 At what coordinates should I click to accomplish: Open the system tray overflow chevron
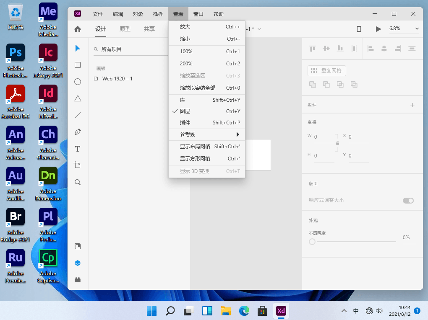[344, 311]
